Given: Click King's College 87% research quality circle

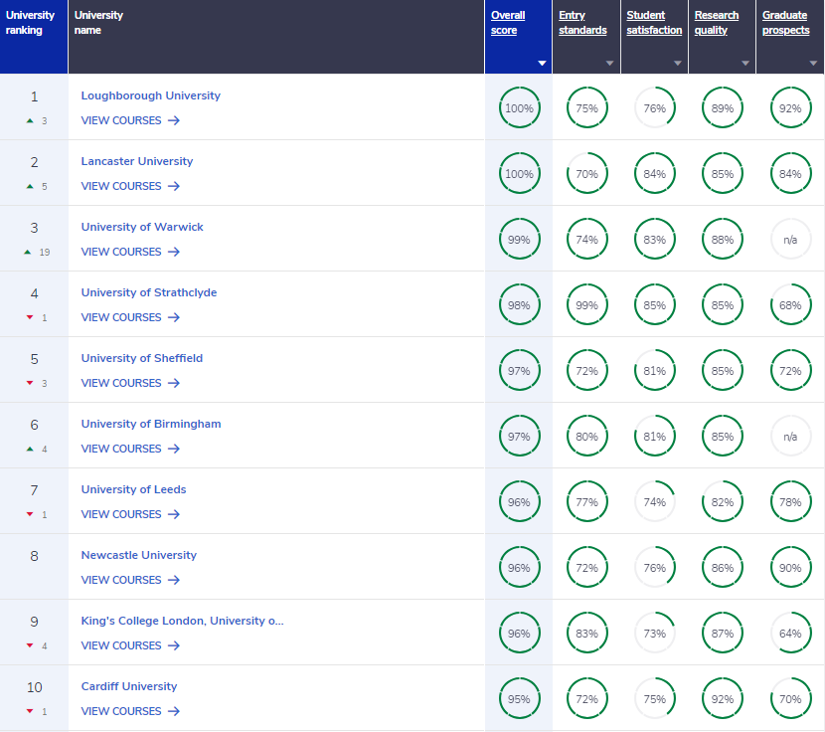Looking at the screenshot, I should 723,634.
